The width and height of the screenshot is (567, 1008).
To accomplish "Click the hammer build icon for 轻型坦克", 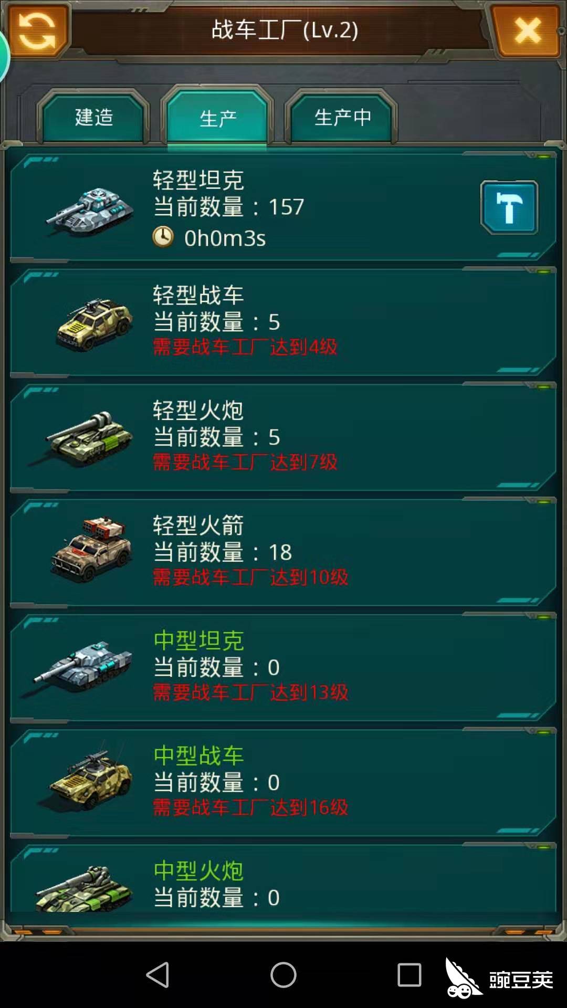I will coord(509,208).
